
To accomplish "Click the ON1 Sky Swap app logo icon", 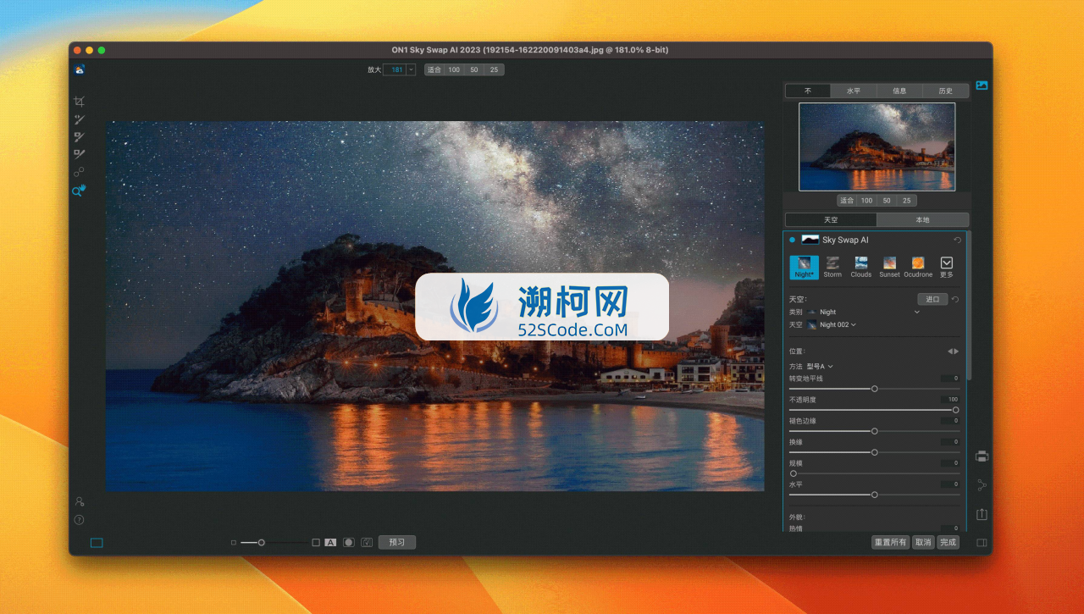I will pos(80,70).
